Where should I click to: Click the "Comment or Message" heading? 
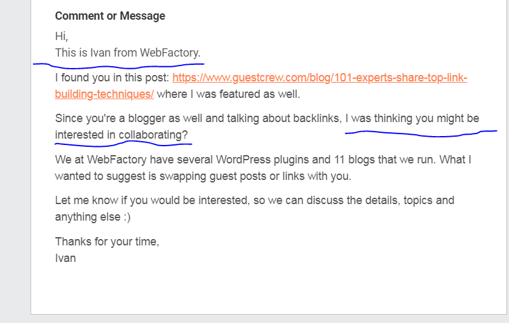[x=110, y=17]
